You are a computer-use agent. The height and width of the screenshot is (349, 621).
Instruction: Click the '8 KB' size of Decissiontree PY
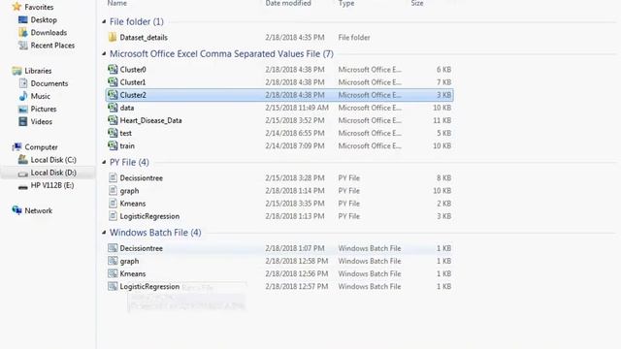[x=444, y=178]
